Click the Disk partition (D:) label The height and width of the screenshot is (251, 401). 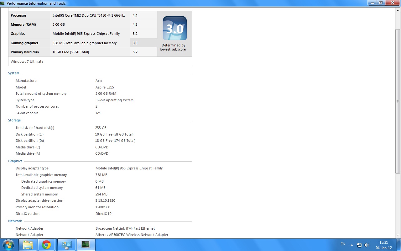[x=30, y=141]
